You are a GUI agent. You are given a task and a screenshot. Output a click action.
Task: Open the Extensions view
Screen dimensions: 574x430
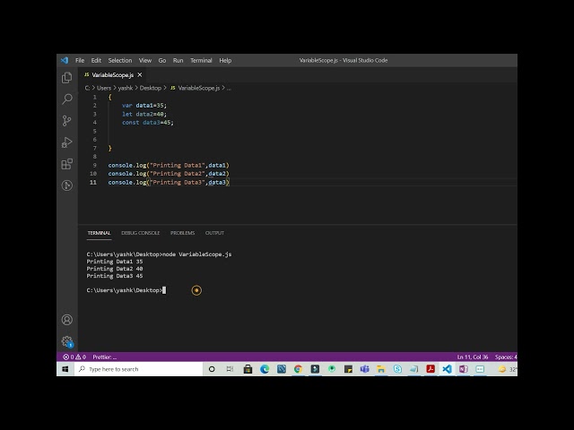click(67, 164)
